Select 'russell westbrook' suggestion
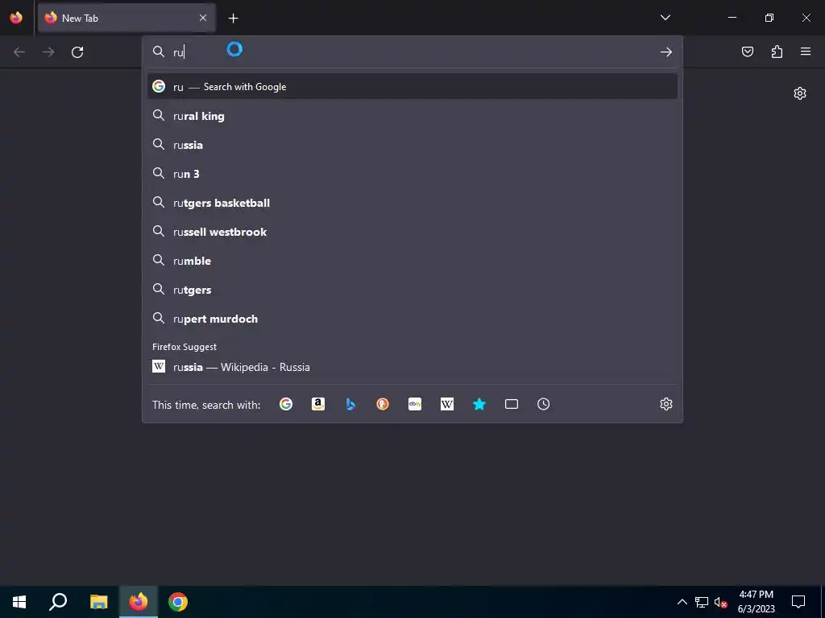 412,232
